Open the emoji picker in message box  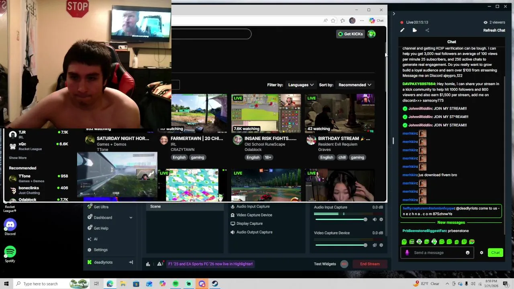click(467, 253)
